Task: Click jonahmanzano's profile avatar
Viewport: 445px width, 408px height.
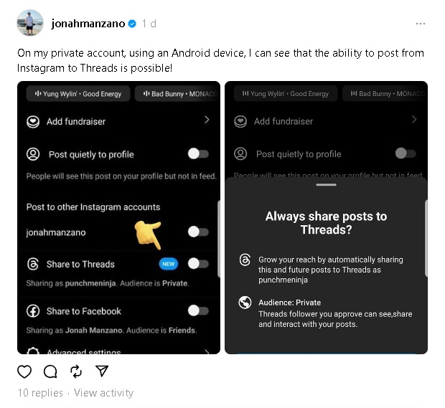Action: [30, 24]
